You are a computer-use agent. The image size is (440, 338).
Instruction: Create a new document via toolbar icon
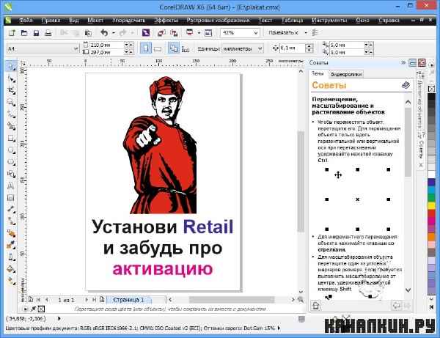12,33
